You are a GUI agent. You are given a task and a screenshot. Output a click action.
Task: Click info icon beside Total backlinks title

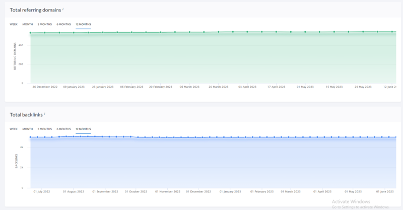46,114
